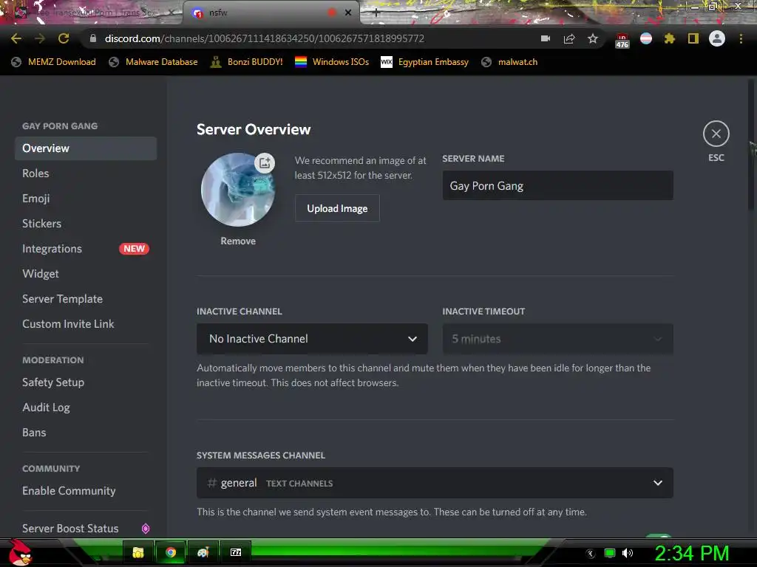Click the Server Name input field

(557, 185)
